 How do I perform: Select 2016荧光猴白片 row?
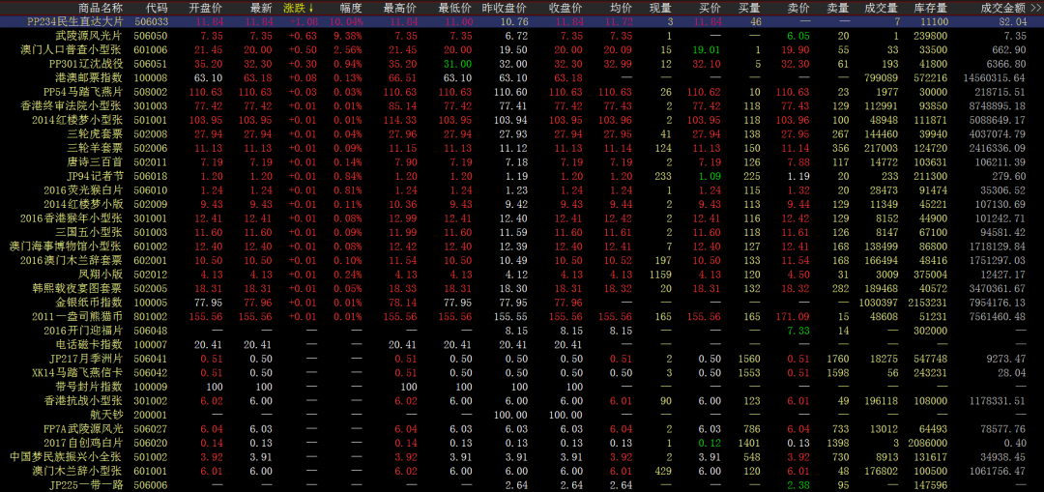click(x=522, y=190)
